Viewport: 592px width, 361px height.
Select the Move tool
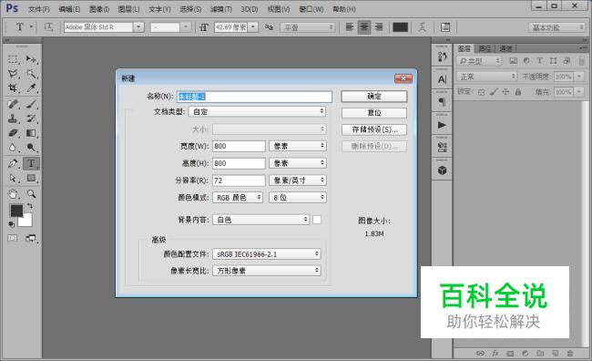coord(31,59)
